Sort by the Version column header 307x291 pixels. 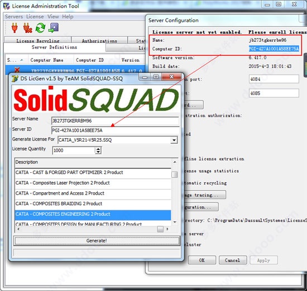point(132,60)
